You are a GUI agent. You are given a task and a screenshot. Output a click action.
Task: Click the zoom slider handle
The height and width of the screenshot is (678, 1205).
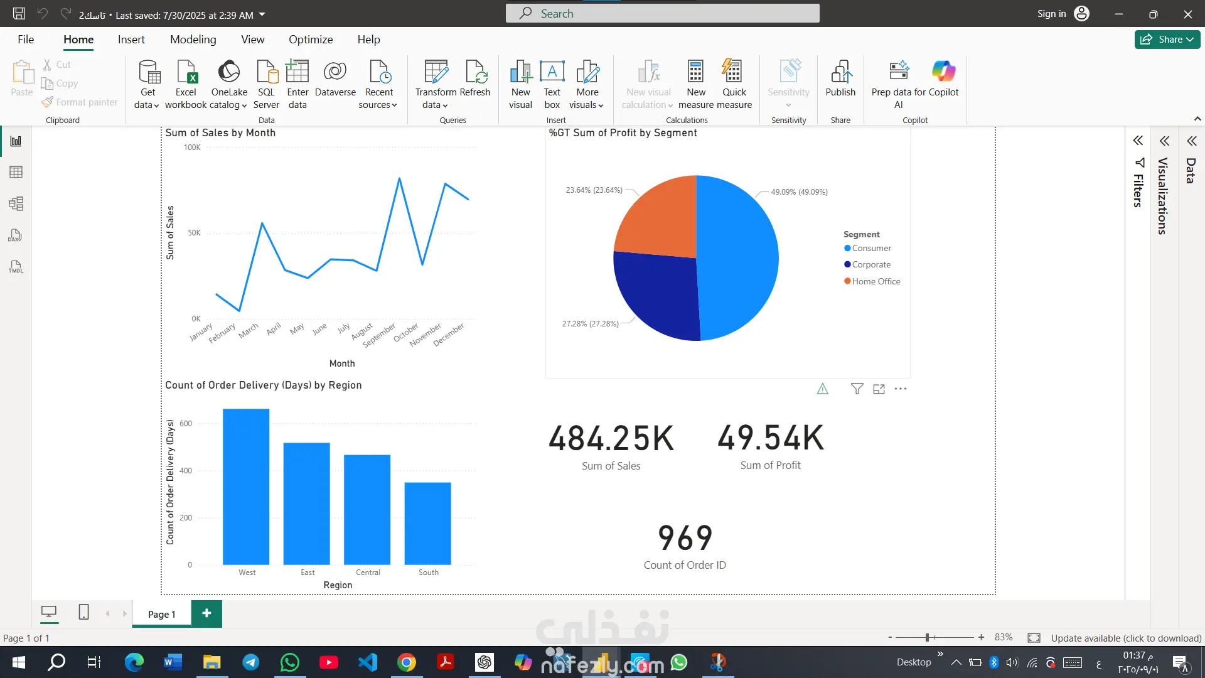(x=927, y=638)
